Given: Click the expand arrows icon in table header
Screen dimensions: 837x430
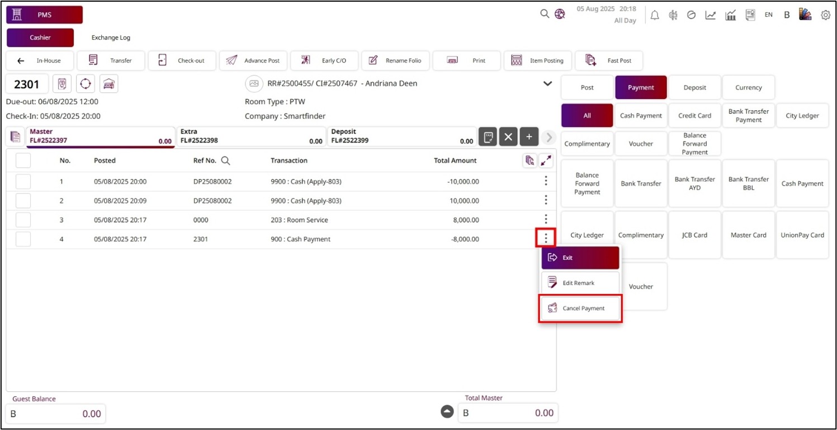Looking at the screenshot, I should (546, 160).
